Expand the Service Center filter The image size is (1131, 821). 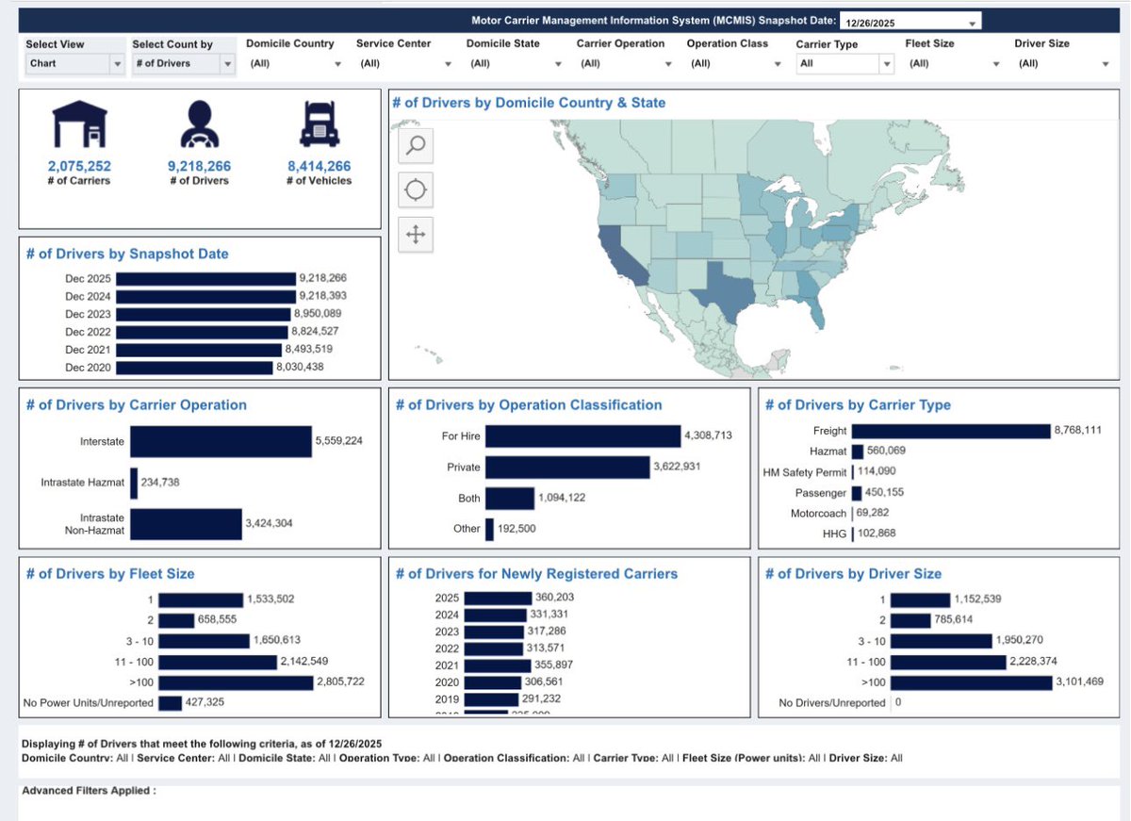(404, 63)
